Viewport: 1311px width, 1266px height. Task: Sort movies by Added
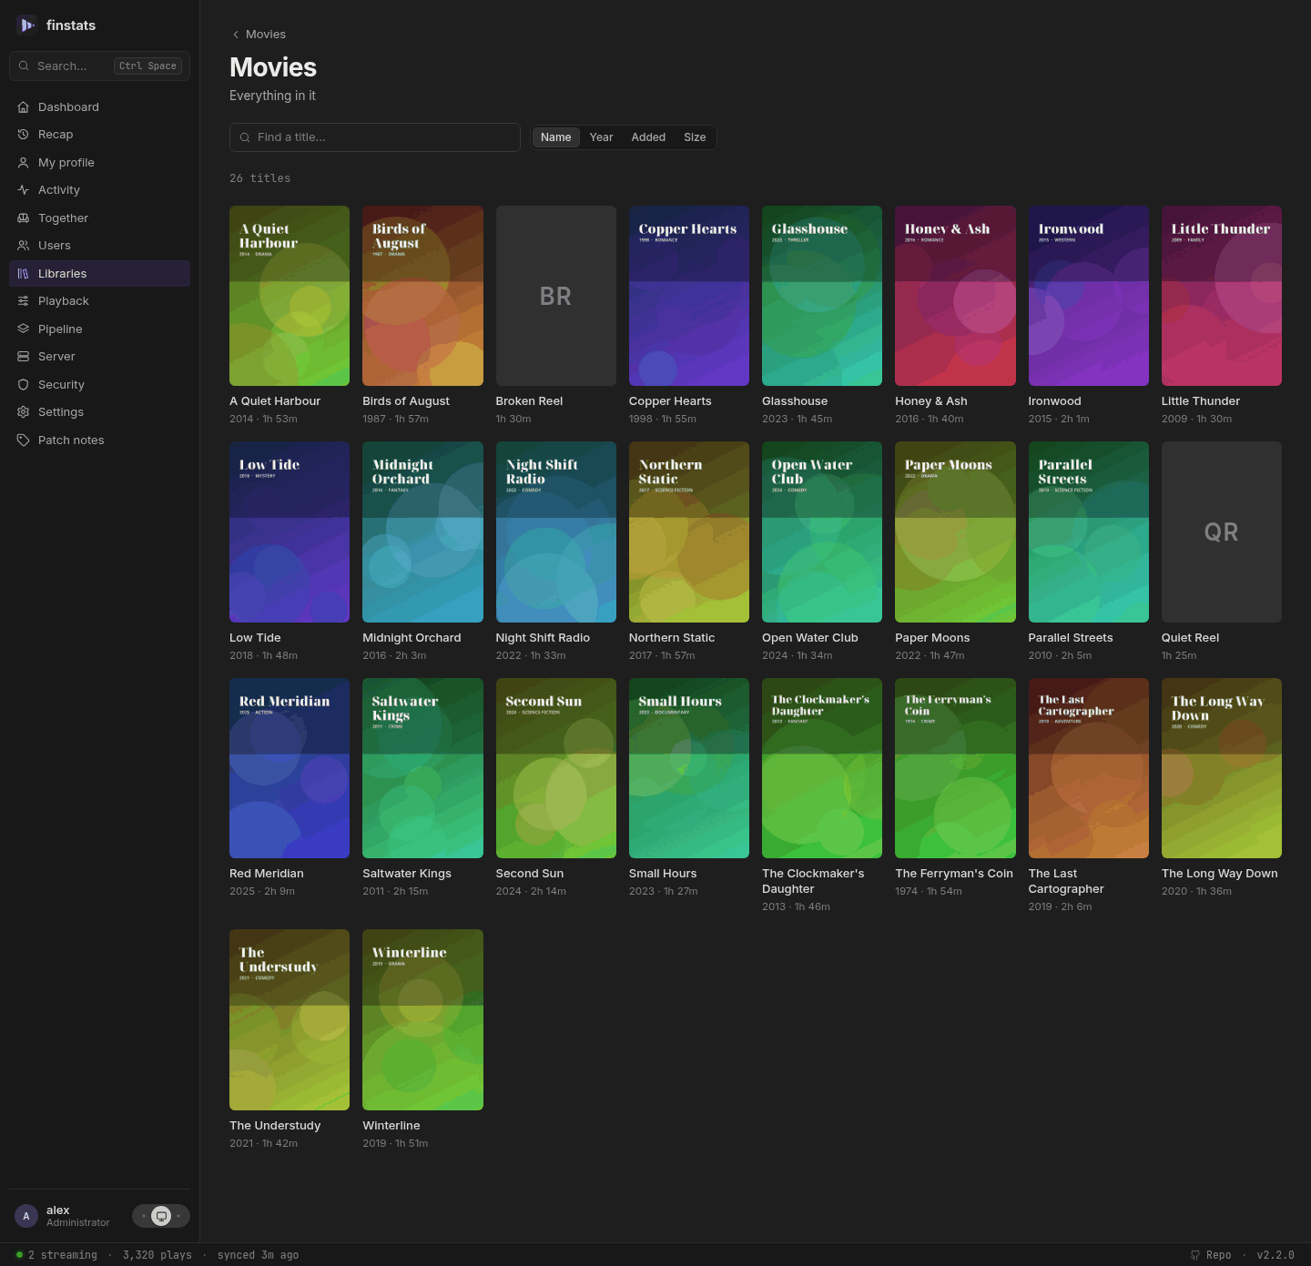[x=648, y=137]
